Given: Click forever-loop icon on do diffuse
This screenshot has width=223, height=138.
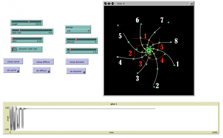Looking at the screenshot, I should [49, 71].
